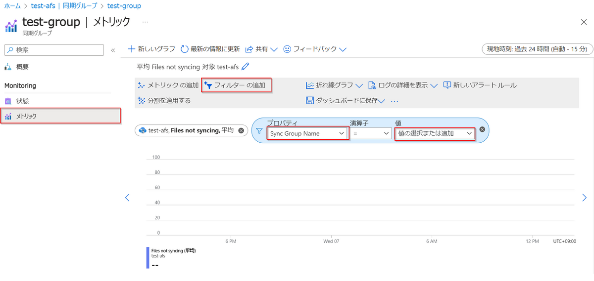Open the Sync Group Name property dropdown
Image resolution: width=594 pixels, height=281 pixels.
point(307,133)
